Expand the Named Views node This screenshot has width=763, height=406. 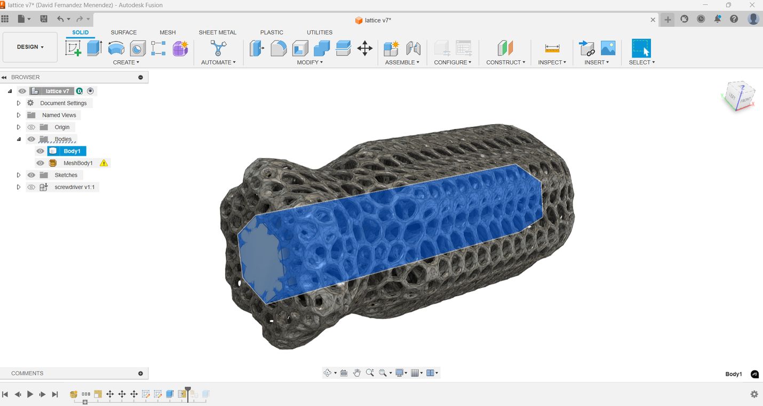tap(19, 115)
